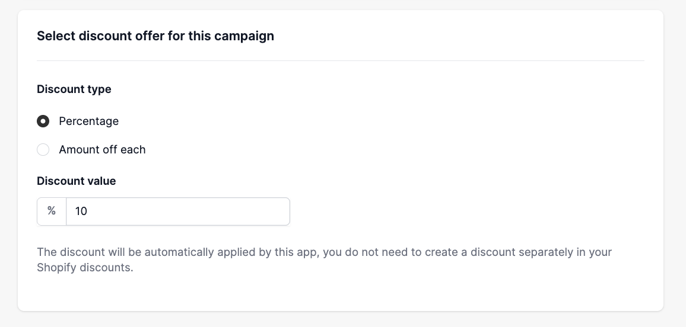The height and width of the screenshot is (327, 686).
Task: Click the empty circle beside Amount off each
Action: pyautogui.click(x=43, y=150)
